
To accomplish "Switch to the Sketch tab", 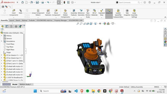I will pyautogui.click(x=18, y=20).
